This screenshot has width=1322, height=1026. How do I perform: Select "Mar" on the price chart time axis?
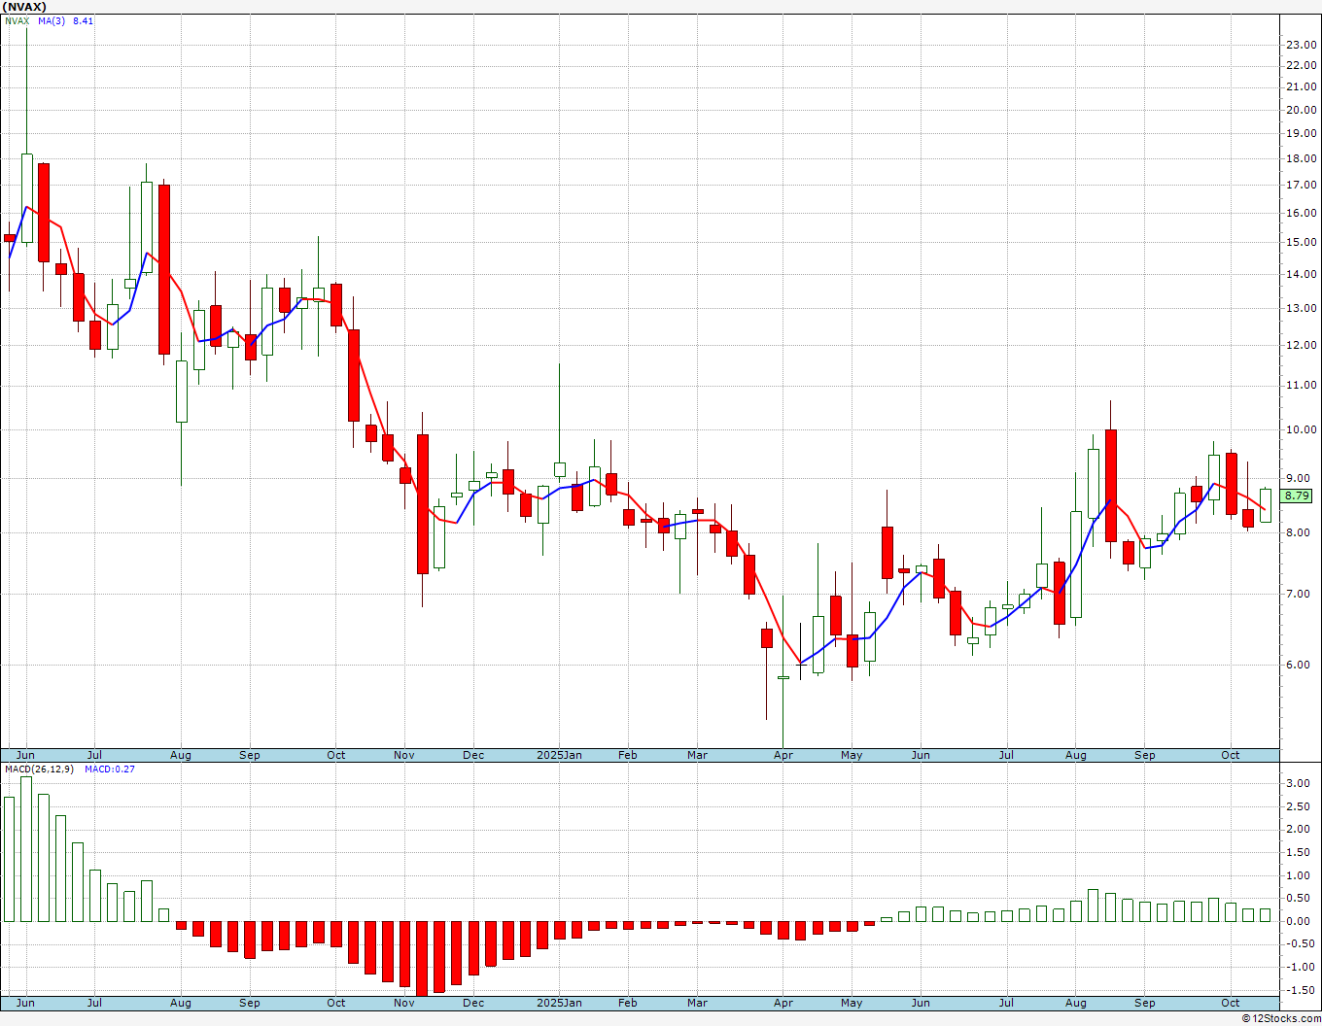click(697, 755)
